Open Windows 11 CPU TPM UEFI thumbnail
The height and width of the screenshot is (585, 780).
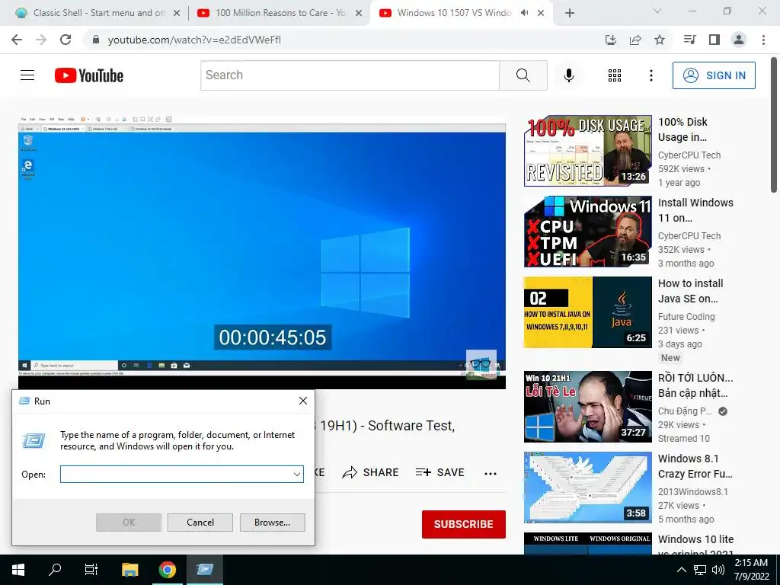coord(587,232)
